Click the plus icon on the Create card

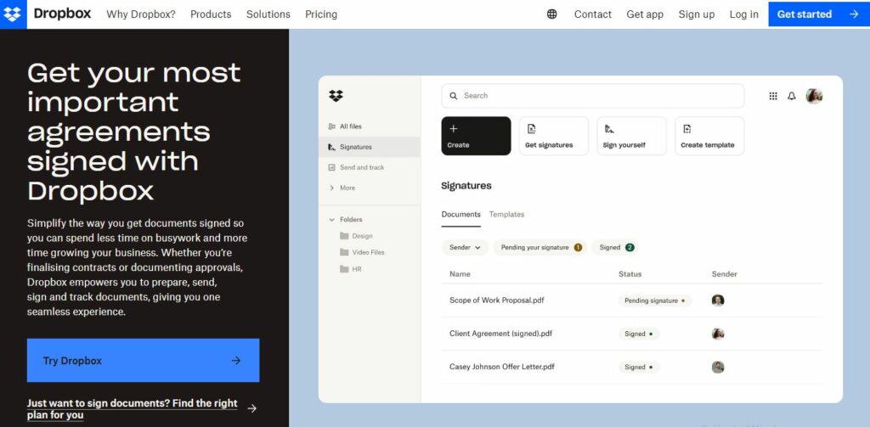[454, 129]
